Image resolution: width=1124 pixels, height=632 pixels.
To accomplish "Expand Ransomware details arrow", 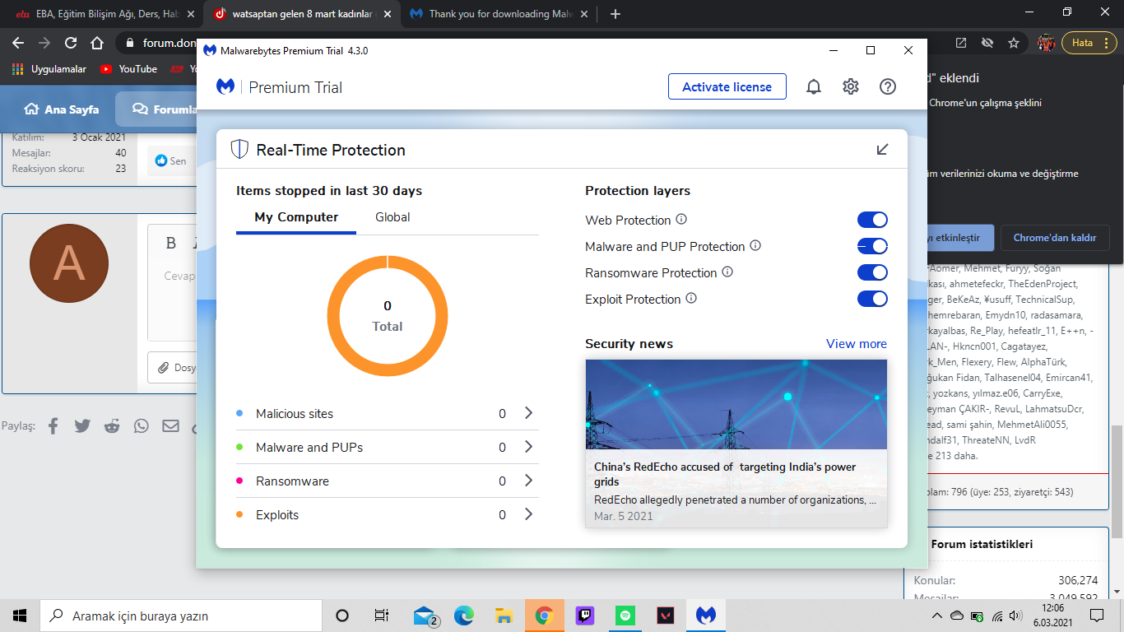I will click(529, 481).
